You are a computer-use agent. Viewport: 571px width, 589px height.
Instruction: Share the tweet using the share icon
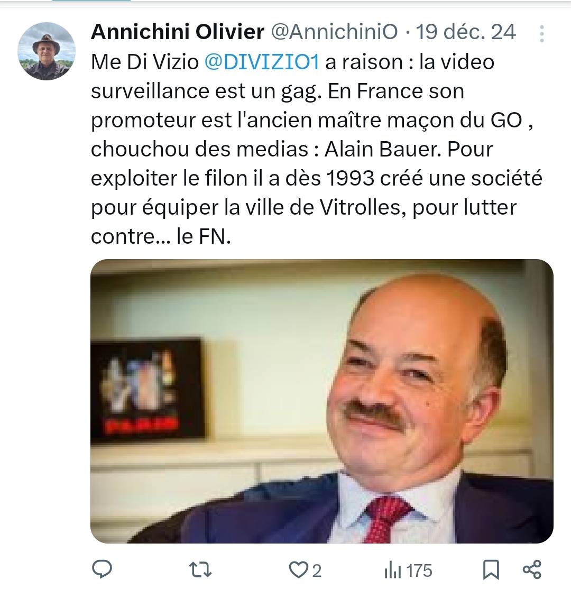532,569
